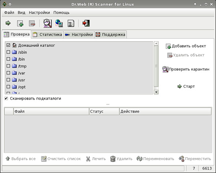The image size is (216, 173).
Task: Check the /opt checkbox
Action: point(8,86)
